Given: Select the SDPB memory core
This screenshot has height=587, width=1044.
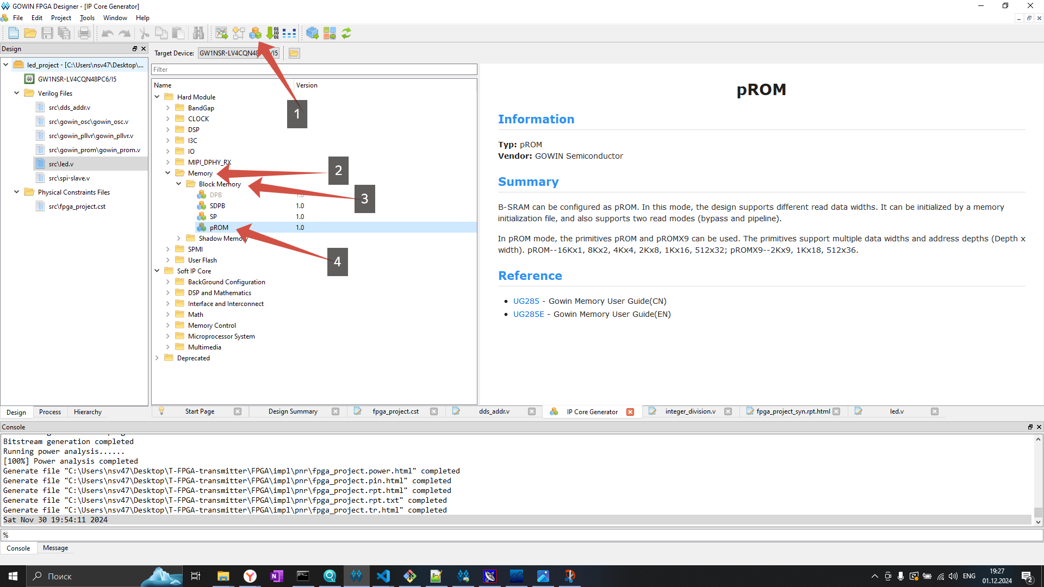Looking at the screenshot, I should (217, 205).
